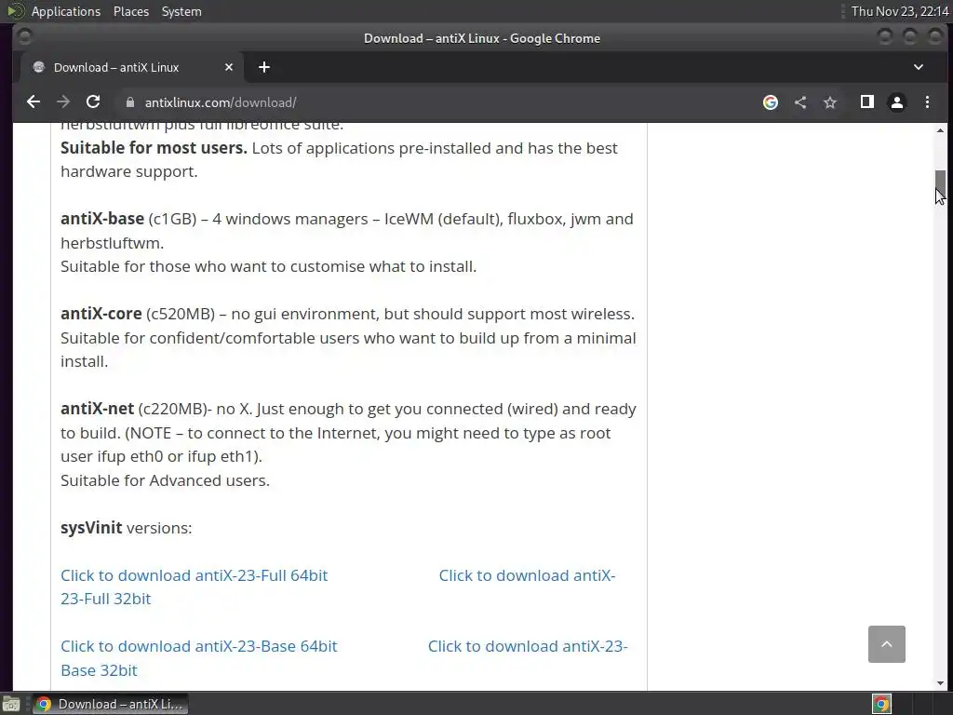This screenshot has height=715, width=953.
Task: Click the antixlinux.com/download address bar
Action: click(436, 102)
